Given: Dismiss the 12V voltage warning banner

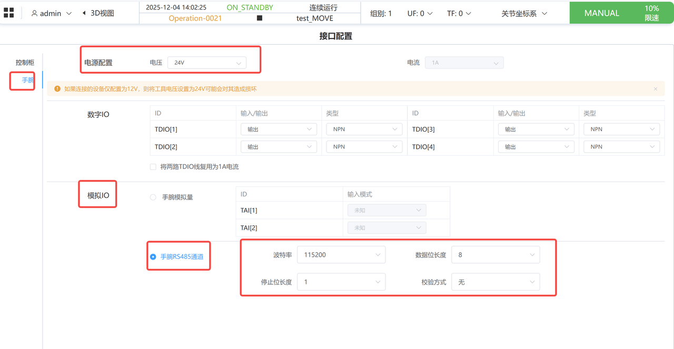Looking at the screenshot, I should (x=656, y=89).
